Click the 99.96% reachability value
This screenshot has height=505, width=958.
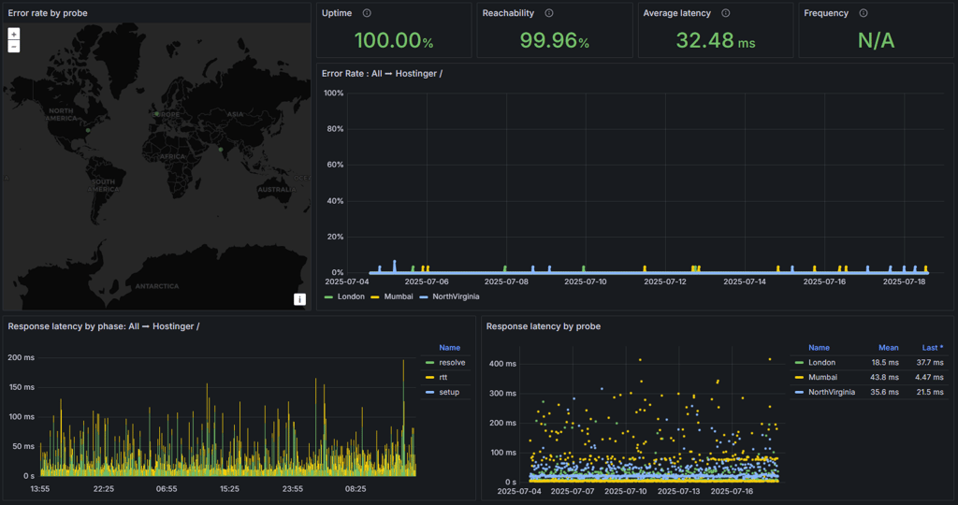tap(554, 40)
